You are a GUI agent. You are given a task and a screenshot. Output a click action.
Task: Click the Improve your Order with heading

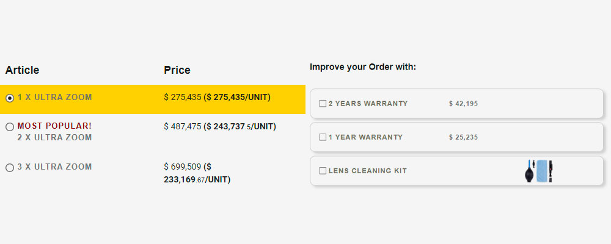pyautogui.click(x=363, y=67)
